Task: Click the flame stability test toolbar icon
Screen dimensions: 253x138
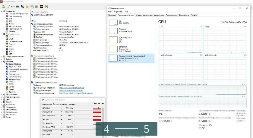Action: click(x=27, y=7)
